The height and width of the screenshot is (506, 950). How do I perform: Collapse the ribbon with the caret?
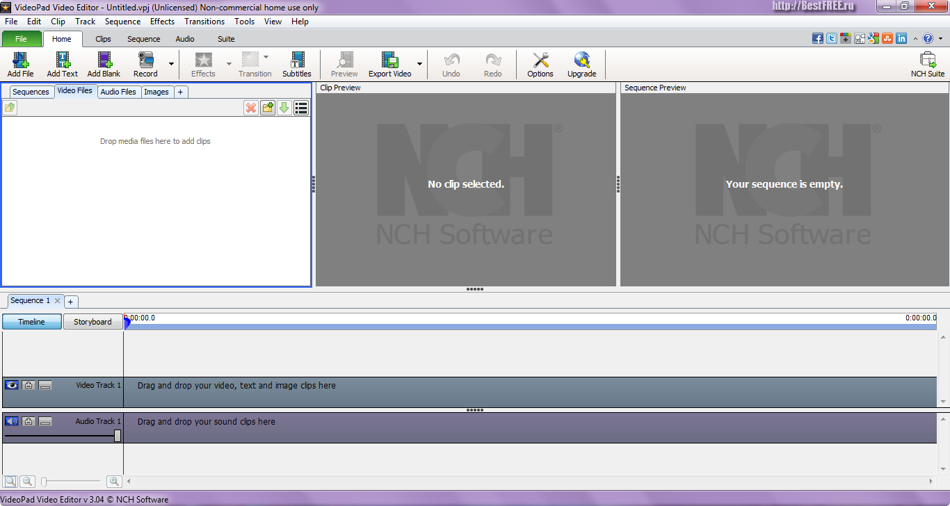tap(915, 39)
